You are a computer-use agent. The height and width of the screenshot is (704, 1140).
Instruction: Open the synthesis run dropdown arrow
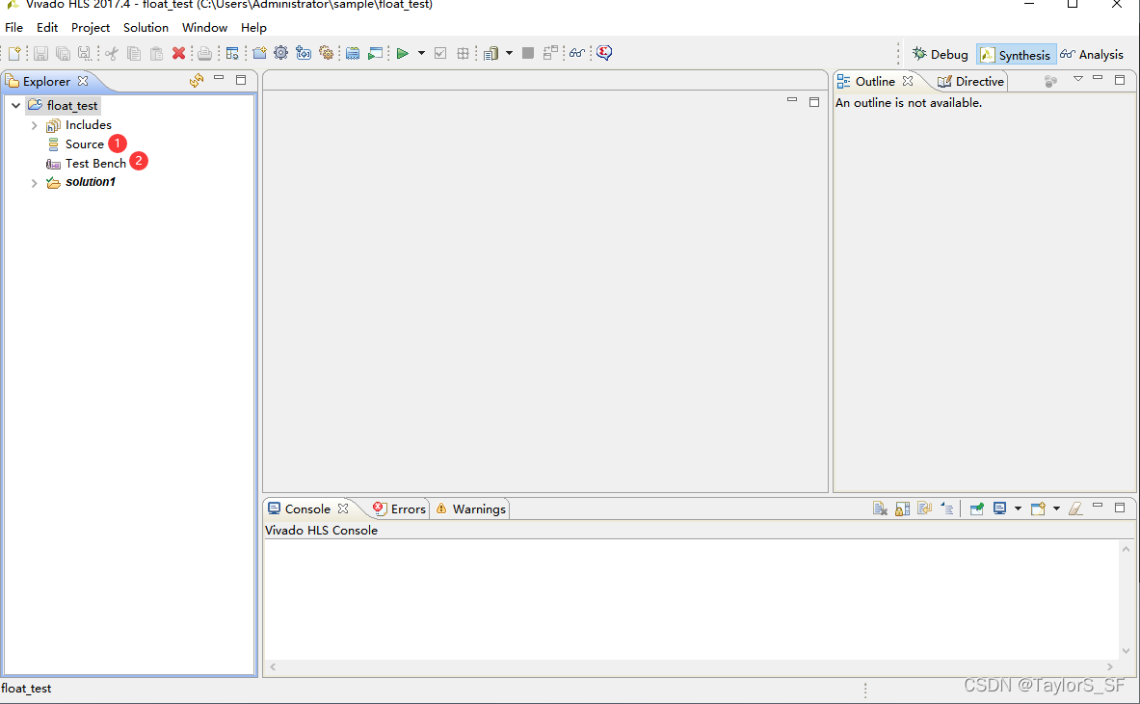pyautogui.click(x=421, y=53)
